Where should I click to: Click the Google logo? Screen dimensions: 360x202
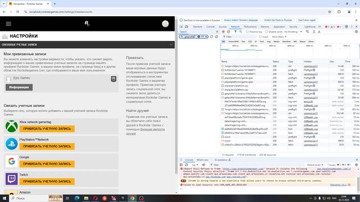click(x=11, y=161)
